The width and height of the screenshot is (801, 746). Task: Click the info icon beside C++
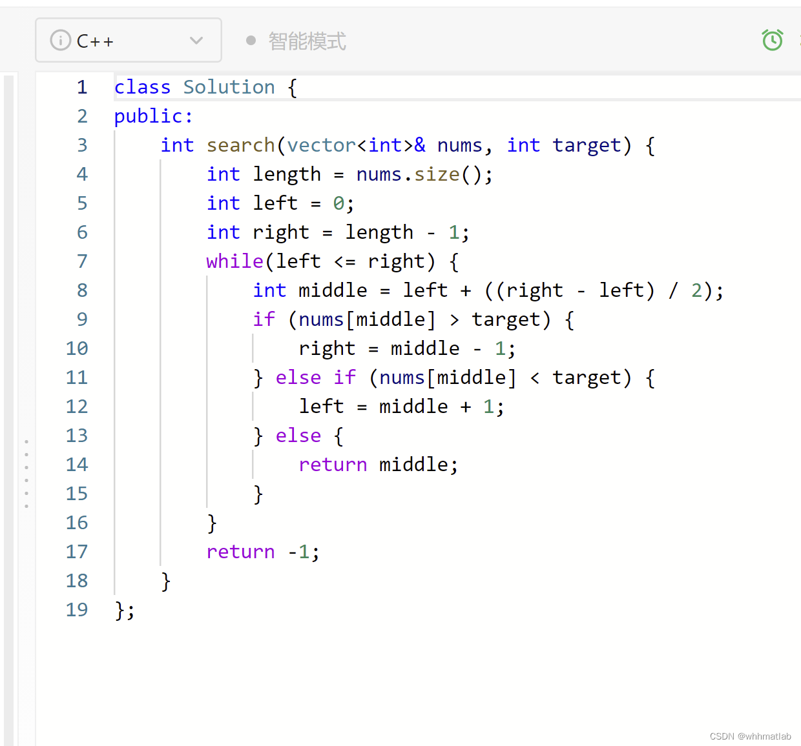click(x=60, y=40)
